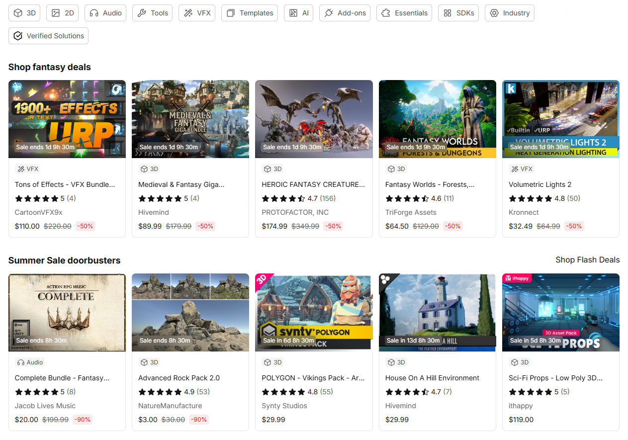Select the SDKs category label
Screen dimensions: 628x440
(x=465, y=13)
